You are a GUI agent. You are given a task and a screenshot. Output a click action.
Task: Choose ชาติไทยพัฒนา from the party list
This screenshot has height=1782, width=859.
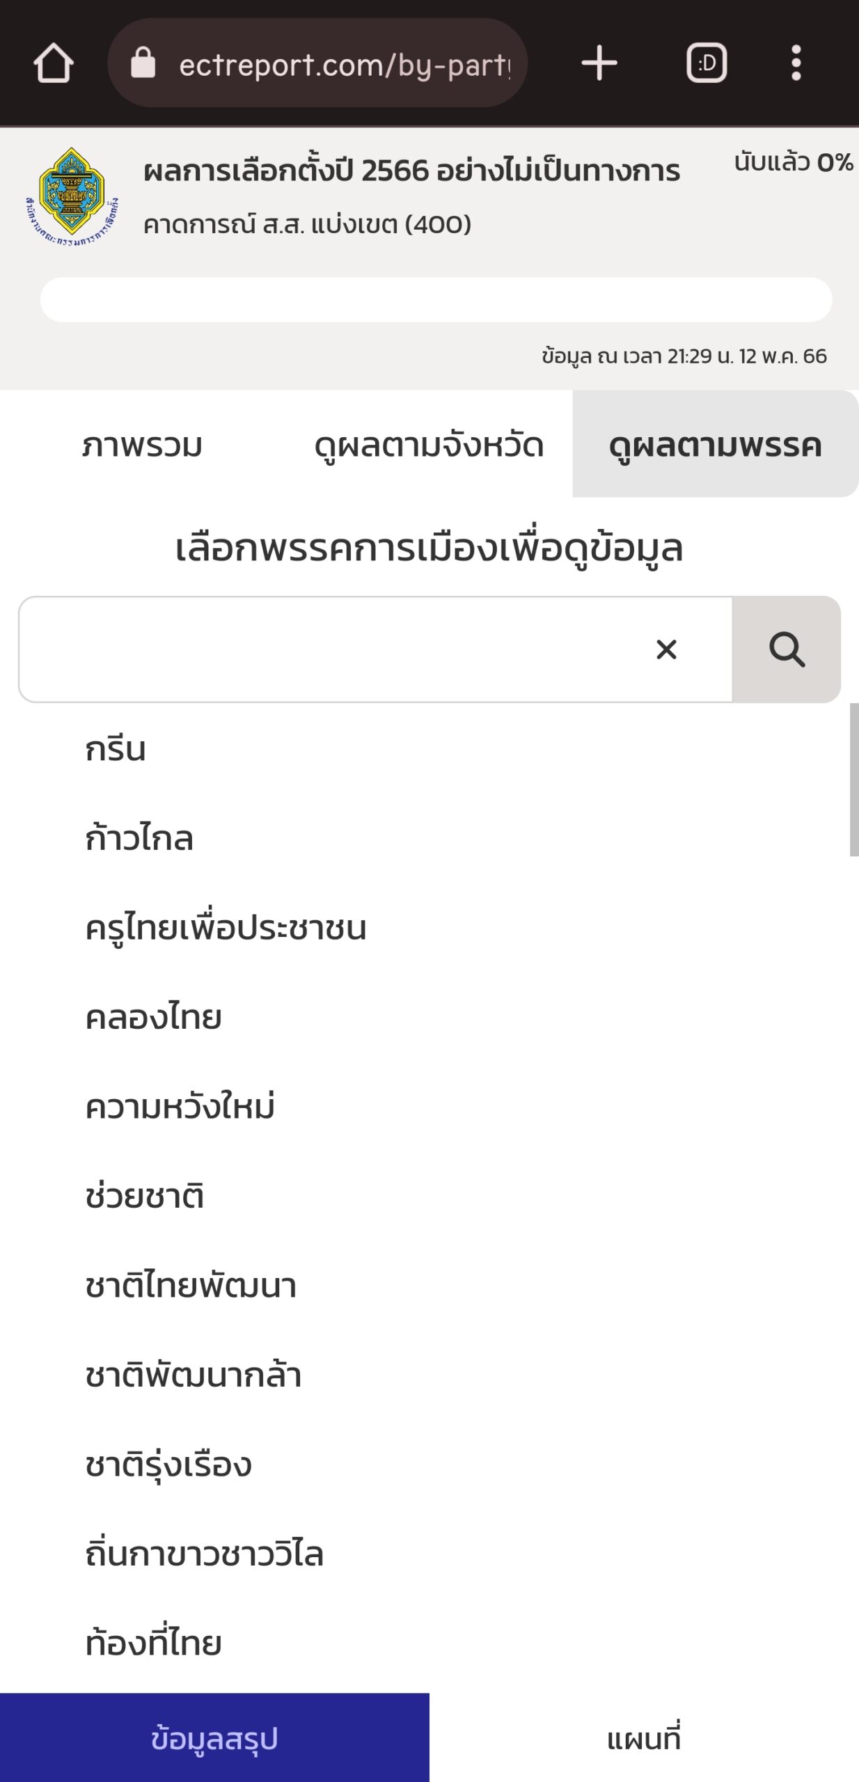point(191,1286)
